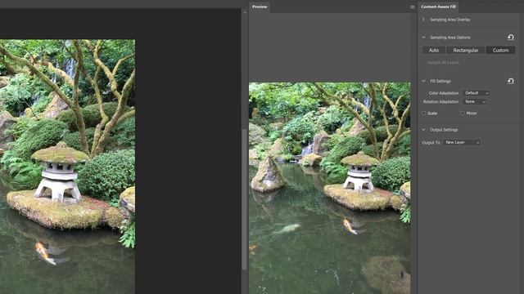Click the Output To label
Image resolution: width=524 pixels, height=294 pixels.
point(431,142)
